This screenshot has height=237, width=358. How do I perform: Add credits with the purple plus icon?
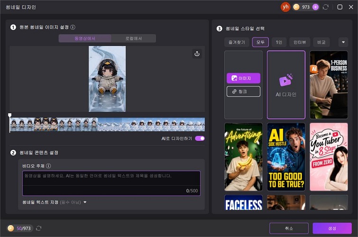(315, 7)
